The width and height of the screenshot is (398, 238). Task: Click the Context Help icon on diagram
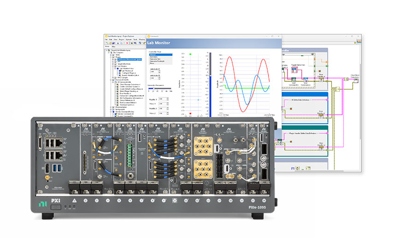click(355, 43)
